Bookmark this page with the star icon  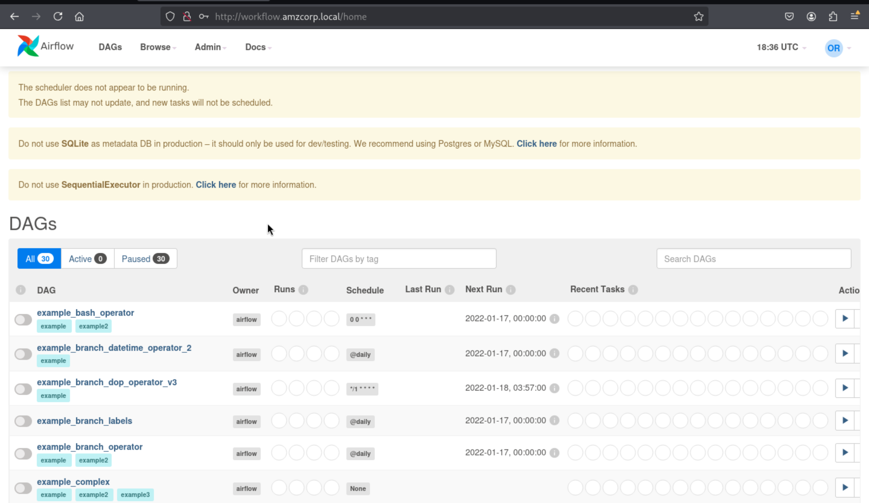(x=698, y=17)
